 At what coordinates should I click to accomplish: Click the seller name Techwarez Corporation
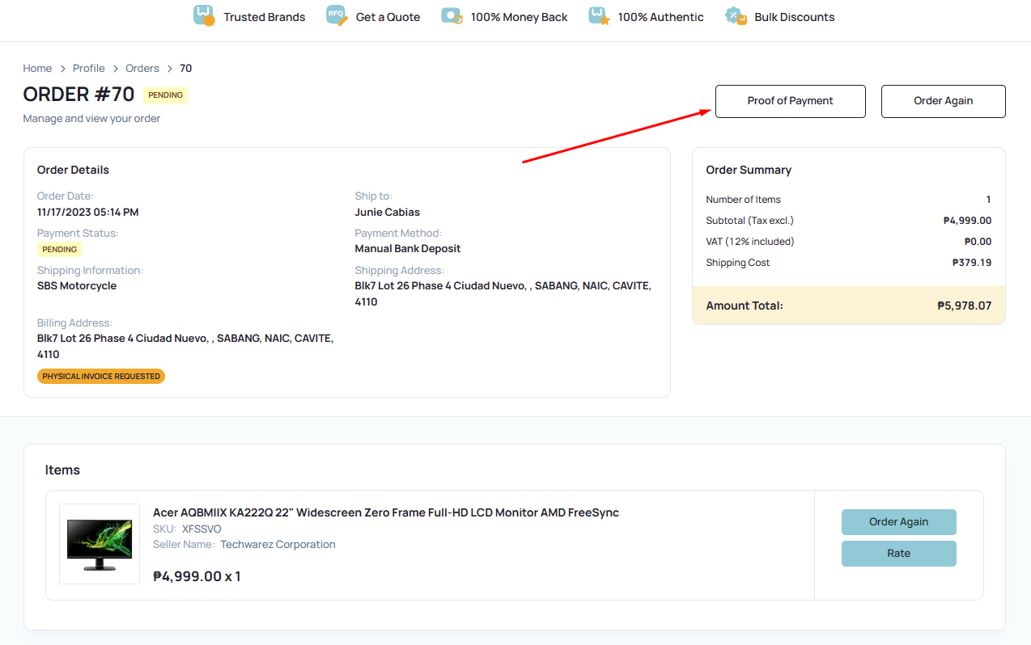278,545
